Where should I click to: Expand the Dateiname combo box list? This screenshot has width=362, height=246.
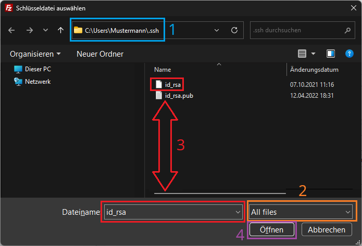[238, 212]
